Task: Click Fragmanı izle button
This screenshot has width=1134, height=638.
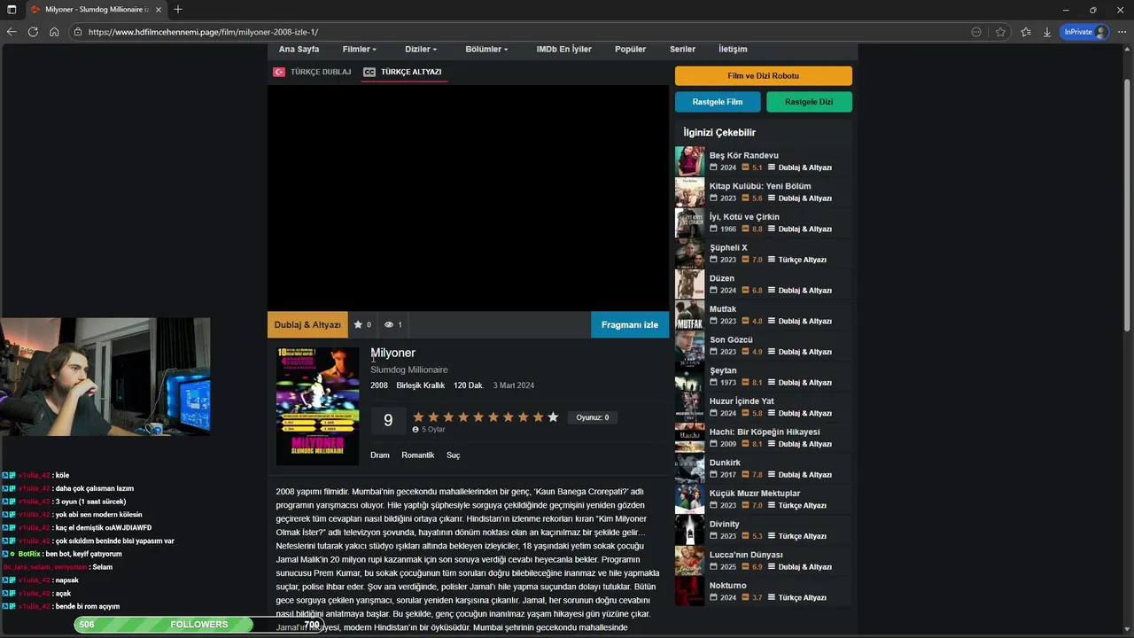Action: point(630,325)
